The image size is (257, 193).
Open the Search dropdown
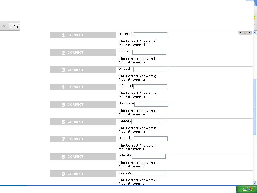[x=245, y=32]
